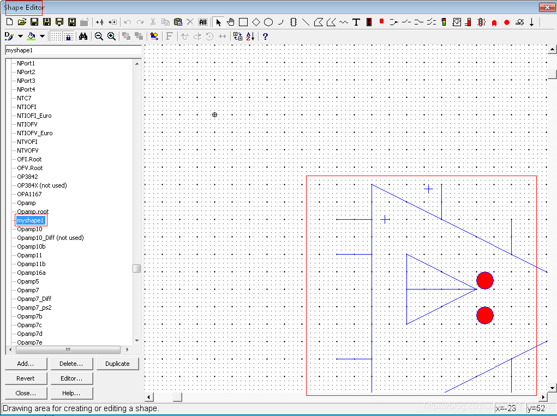Viewport: 557px width, 416px height.
Task: Click shape list scroll up arrow
Action: 137,64
